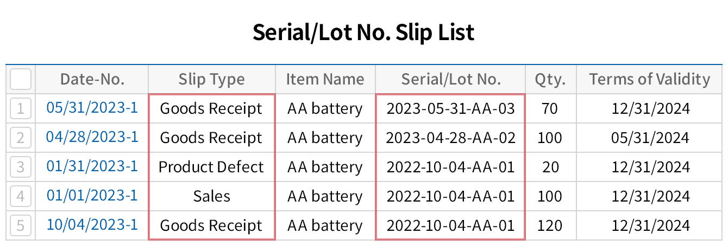Click the Qty. column header

(550, 80)
